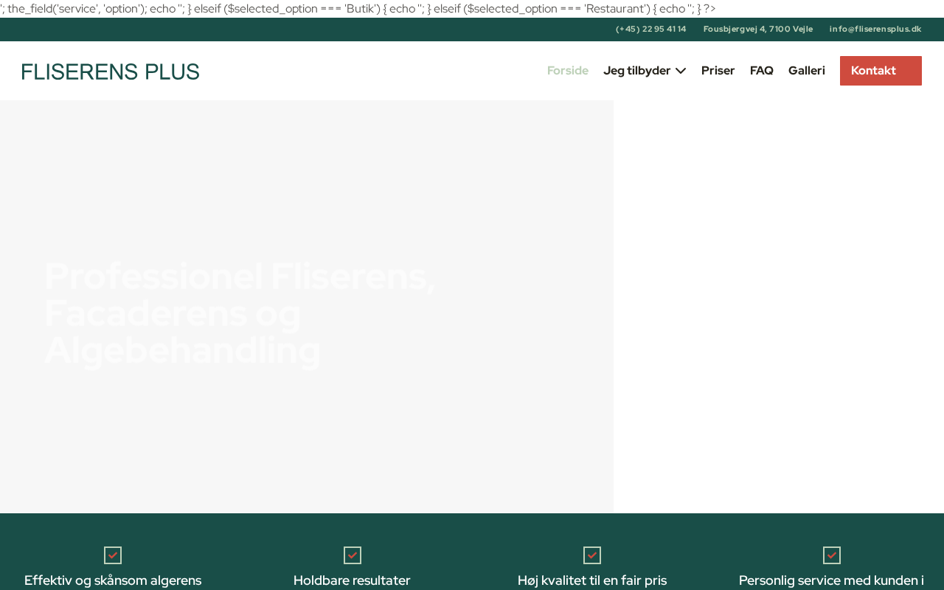Image resolution: width=944 pixels, height=590 pixels.
Task: Select the text Personlig service med kunden i
Action: (831, 580)
